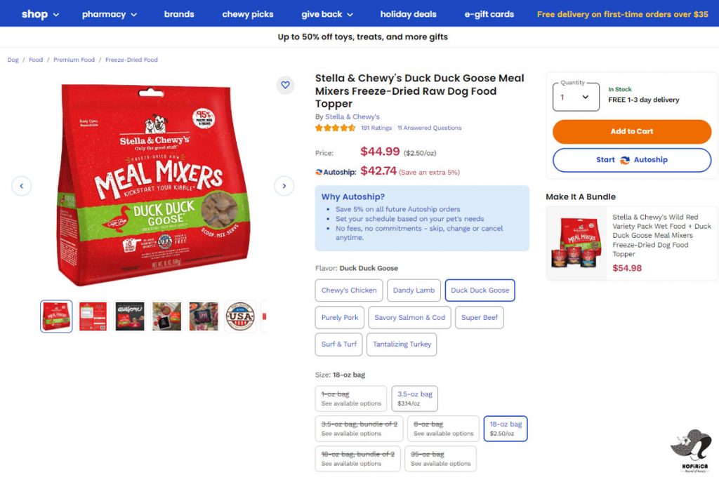Screen dimensions: 719x482
Task: View the second product image thumbnail
Action: [x=93, y=316]
